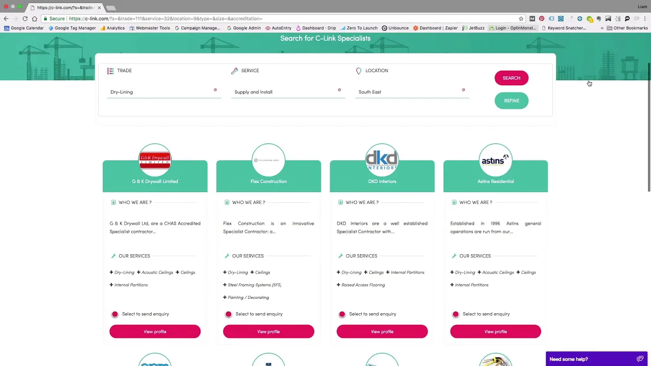The width and height of the screenshot is (651, 366).
Task: Click the Trade checklist icon
Action: coord(110,71)
